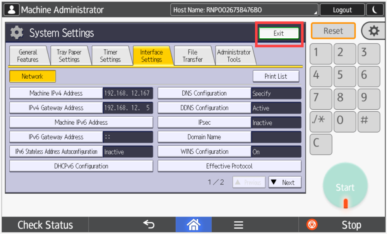387x234 pixels.
Task: Open Domain Name setting
Action: click(204, 137)
